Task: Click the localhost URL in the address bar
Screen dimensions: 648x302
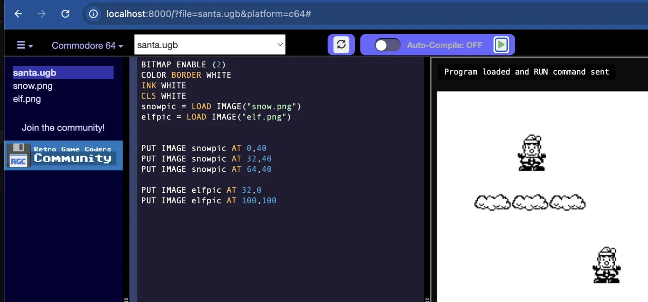Action: click(x=209, y=14)
